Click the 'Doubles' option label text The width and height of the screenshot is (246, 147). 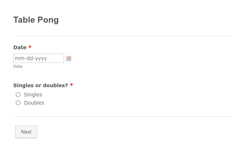(34, 103)
